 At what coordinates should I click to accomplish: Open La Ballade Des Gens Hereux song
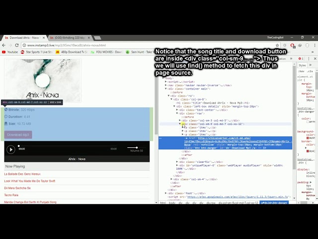click(22, 174)
